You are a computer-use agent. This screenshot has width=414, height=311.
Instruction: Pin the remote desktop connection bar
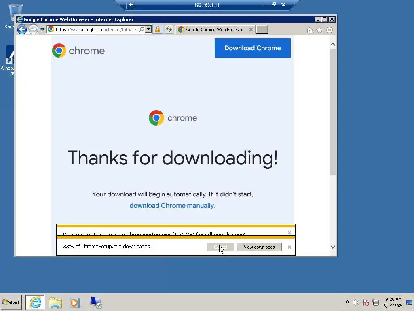[131, 5]
